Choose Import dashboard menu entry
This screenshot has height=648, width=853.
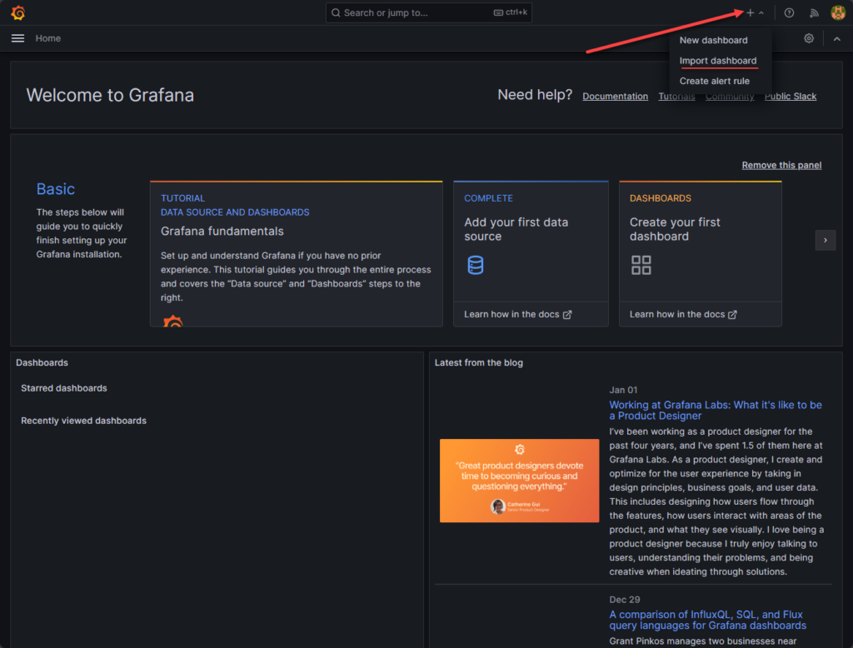click(x=718, y=60)
